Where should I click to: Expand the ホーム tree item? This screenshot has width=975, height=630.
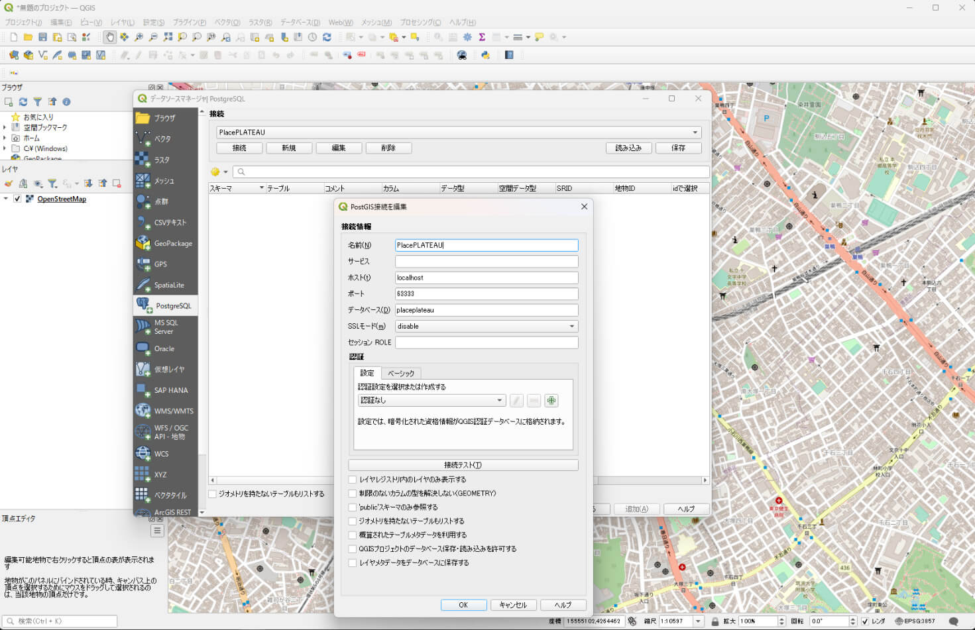(5, 138)
